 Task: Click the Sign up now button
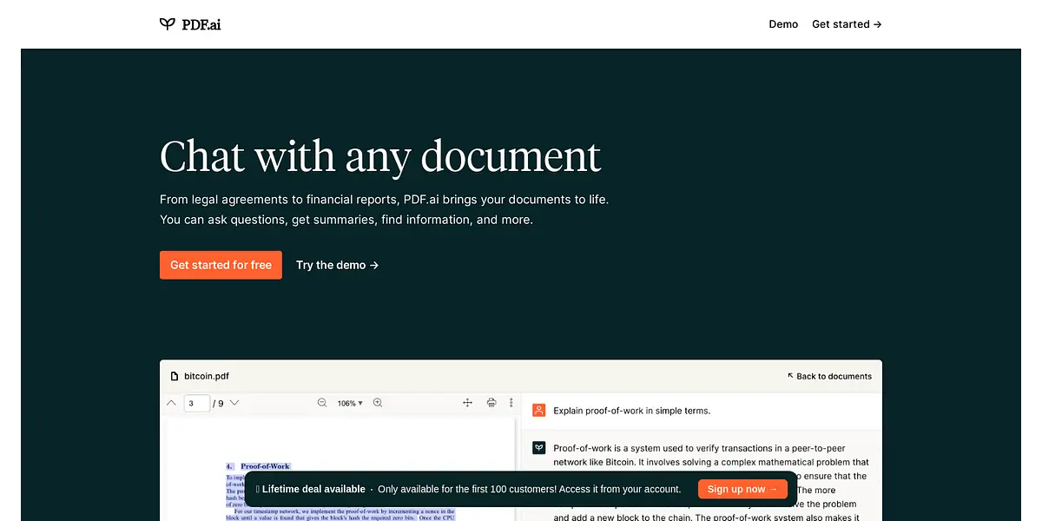click(742, 489)
